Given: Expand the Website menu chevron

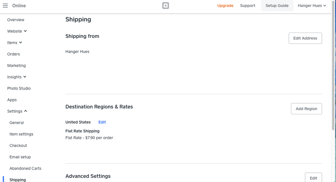Looking at the screenshot, I should pyautogui.click(x=25, y=31).
